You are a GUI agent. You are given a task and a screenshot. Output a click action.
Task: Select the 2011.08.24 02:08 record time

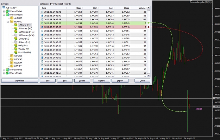pyautogui.click(x=52, y=31)
